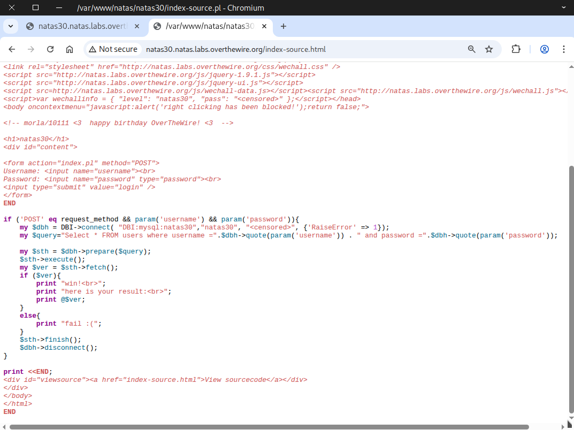Open the user profile icon
The width and height of the screenshot is (574, 430).
tap(545, 49)
